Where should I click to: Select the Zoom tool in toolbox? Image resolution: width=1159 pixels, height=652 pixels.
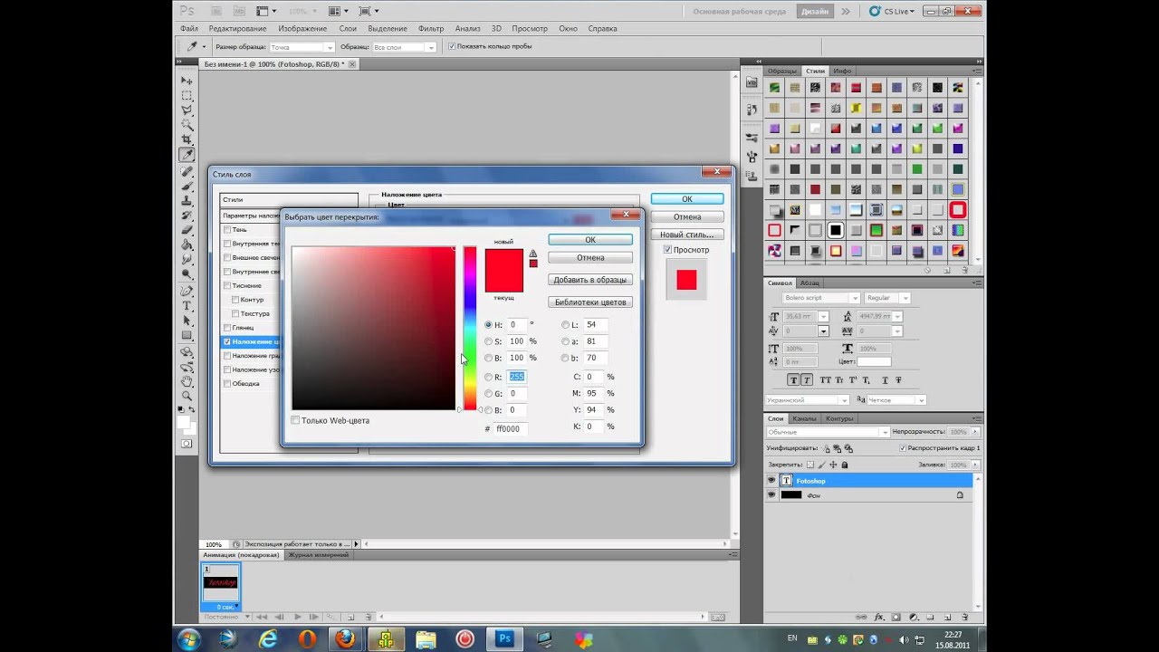187,397
